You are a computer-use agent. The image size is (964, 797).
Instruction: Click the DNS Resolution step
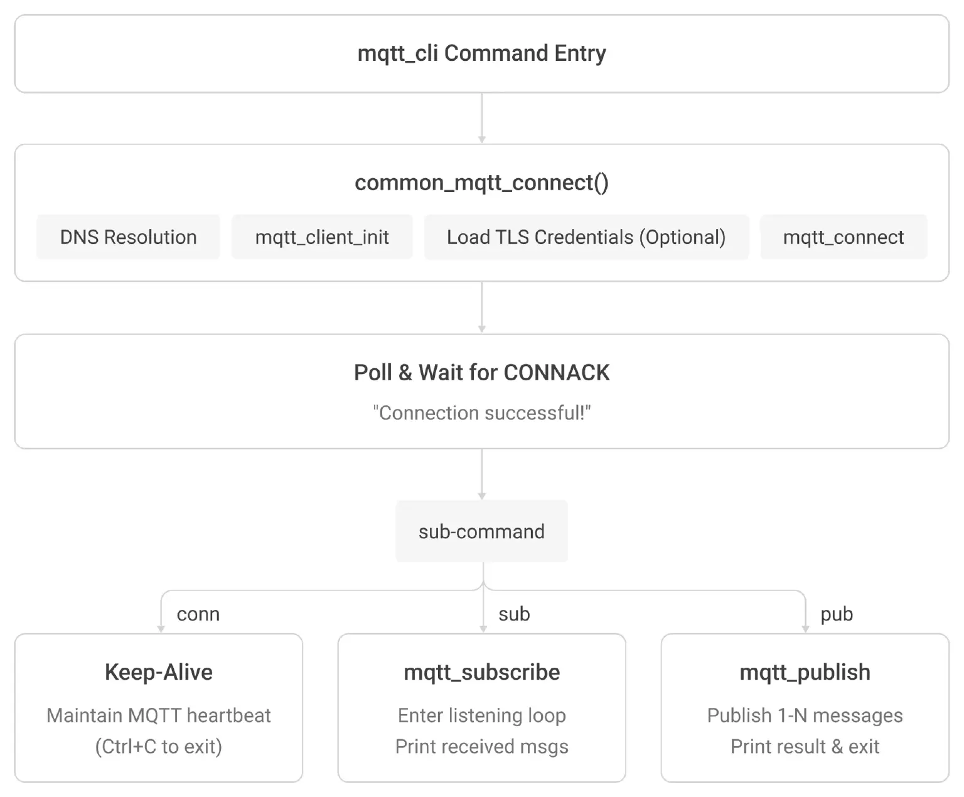click(128, 237)
